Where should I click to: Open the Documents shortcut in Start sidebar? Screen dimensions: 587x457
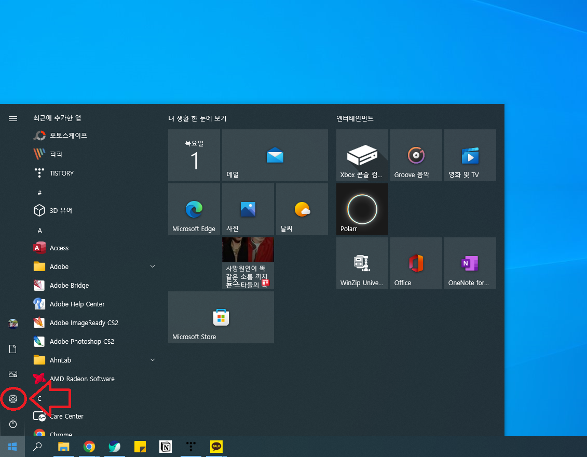point(13,349)
